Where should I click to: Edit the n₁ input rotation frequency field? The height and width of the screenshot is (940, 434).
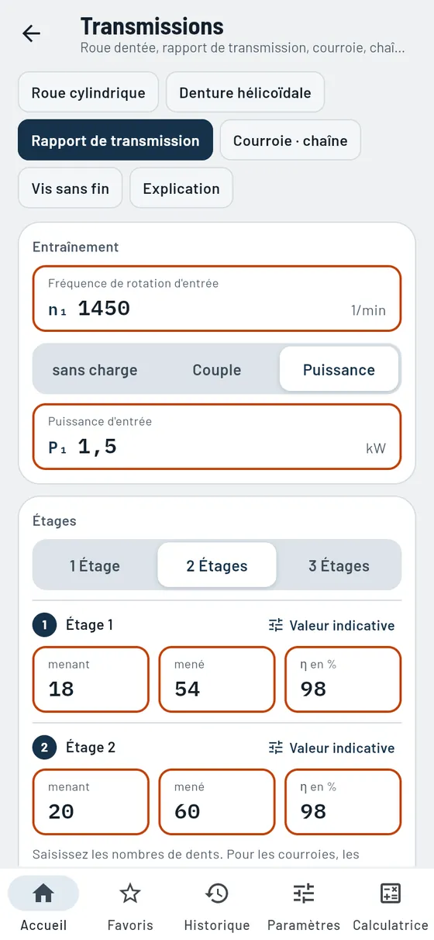(x=217, y=299)
